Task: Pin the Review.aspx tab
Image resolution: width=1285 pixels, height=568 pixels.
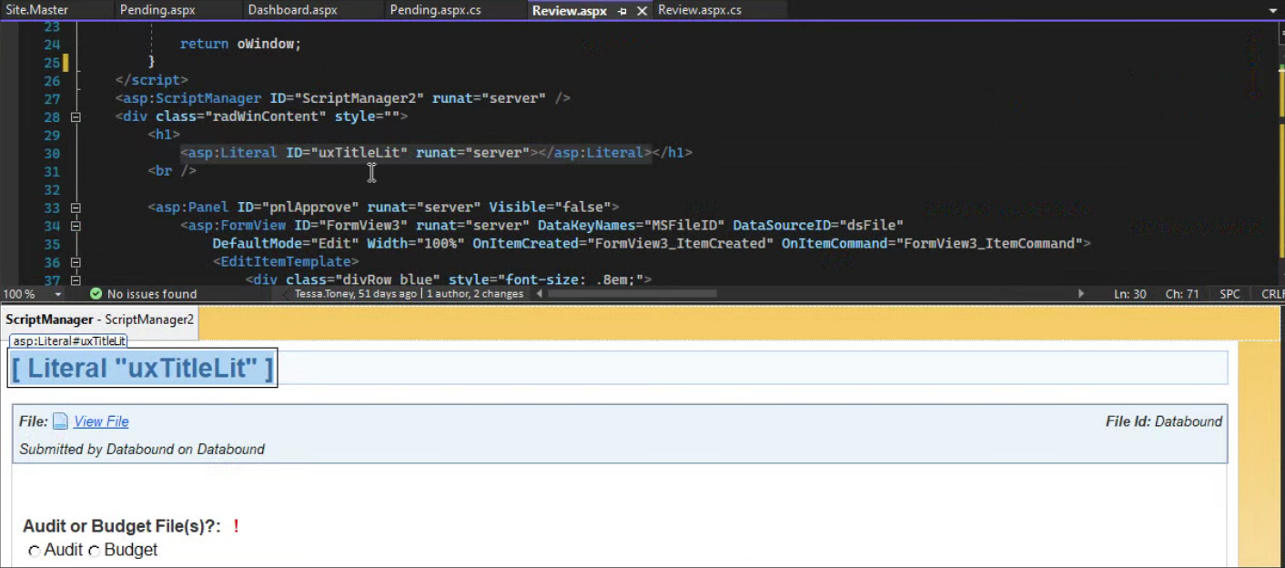Action: (x=622, y=11)
